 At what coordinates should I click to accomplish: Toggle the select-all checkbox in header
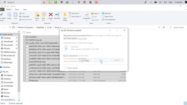pyautogui.click(x=24, y=32)
